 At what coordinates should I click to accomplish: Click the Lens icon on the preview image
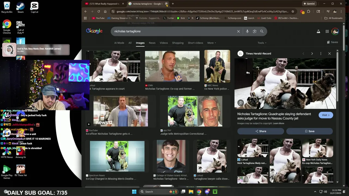point(240,103)
